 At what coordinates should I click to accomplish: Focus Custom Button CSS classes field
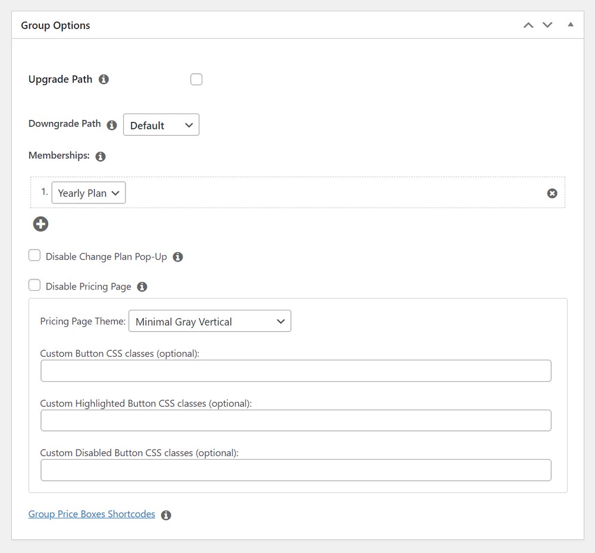point(296,371)
